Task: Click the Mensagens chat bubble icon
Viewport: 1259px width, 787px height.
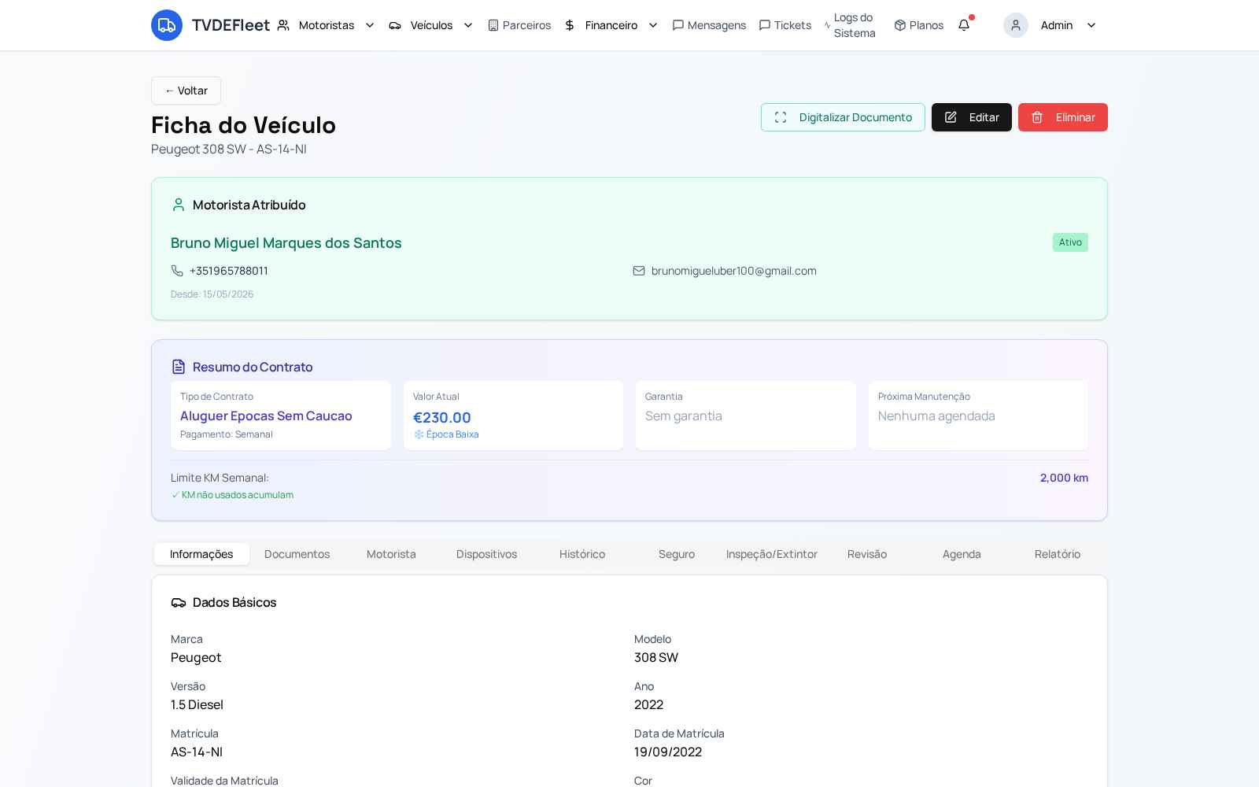Action: (677, 25)
